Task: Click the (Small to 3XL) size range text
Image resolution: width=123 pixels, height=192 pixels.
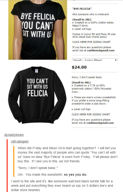Action: pos(82,20)
